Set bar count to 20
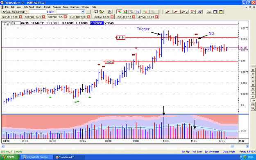 tap(253, 70)
